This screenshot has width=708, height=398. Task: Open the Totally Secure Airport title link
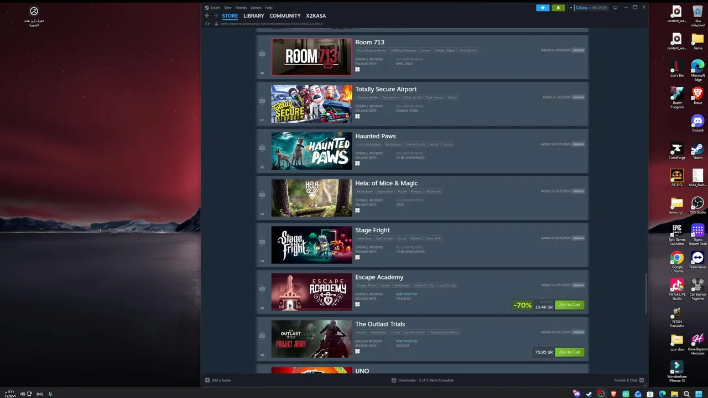386,89
